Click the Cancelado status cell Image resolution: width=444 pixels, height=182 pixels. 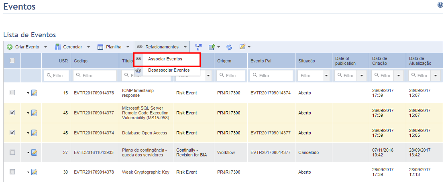pos(309,152)
